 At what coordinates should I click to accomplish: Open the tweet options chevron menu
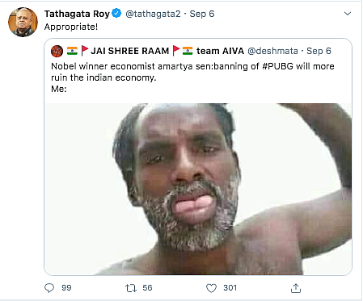pyautogui.click(x=348, y=14)
